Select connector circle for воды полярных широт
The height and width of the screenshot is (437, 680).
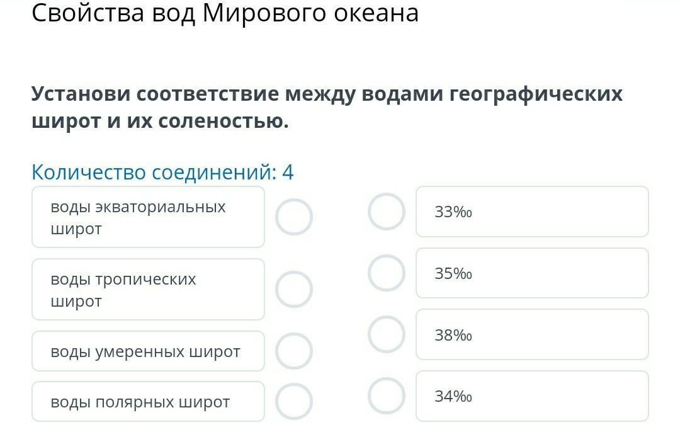(294, 401)
